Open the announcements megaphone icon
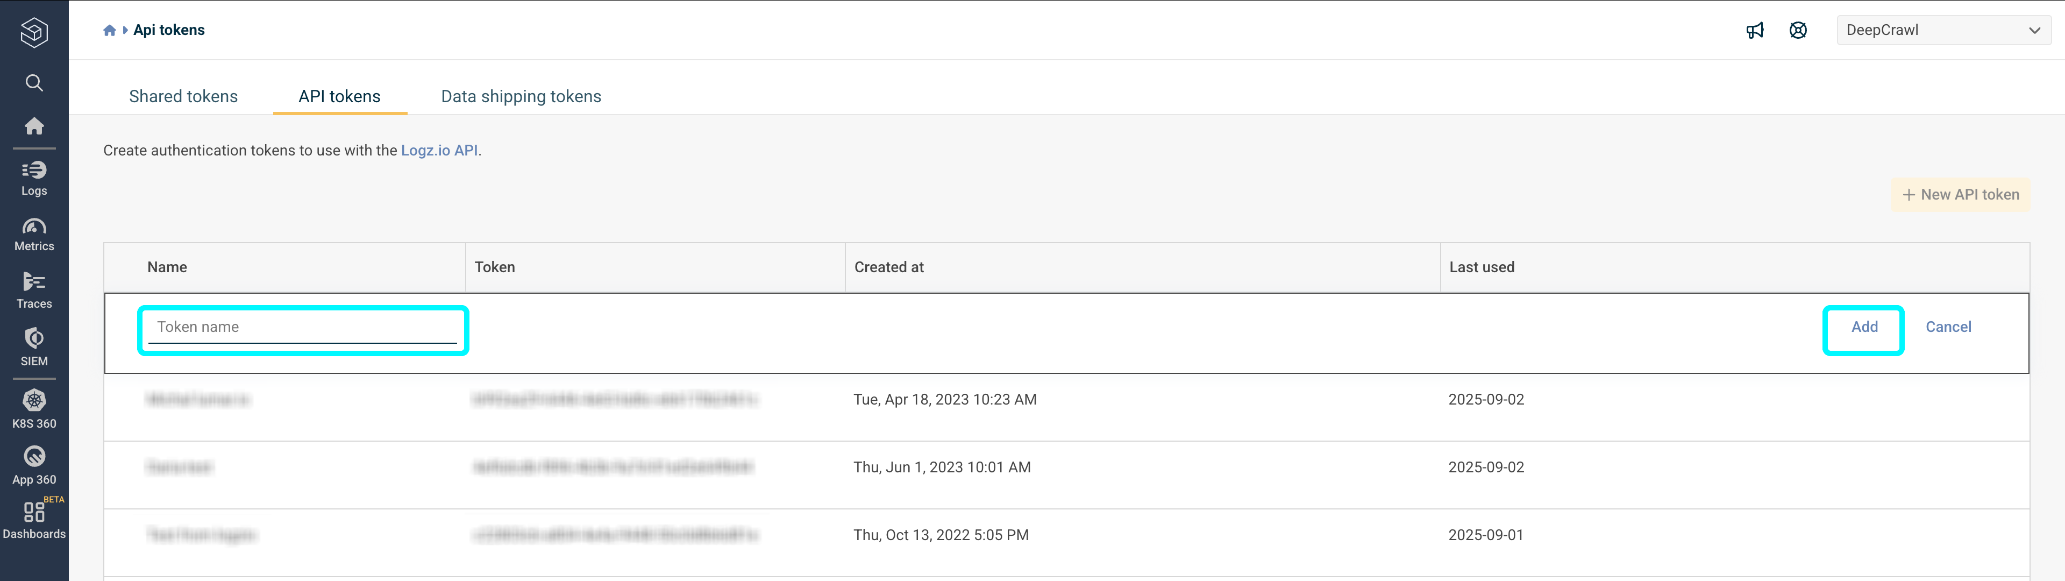The height and width of the screenshot is (581, 2065). click(x=1755, y=30)
